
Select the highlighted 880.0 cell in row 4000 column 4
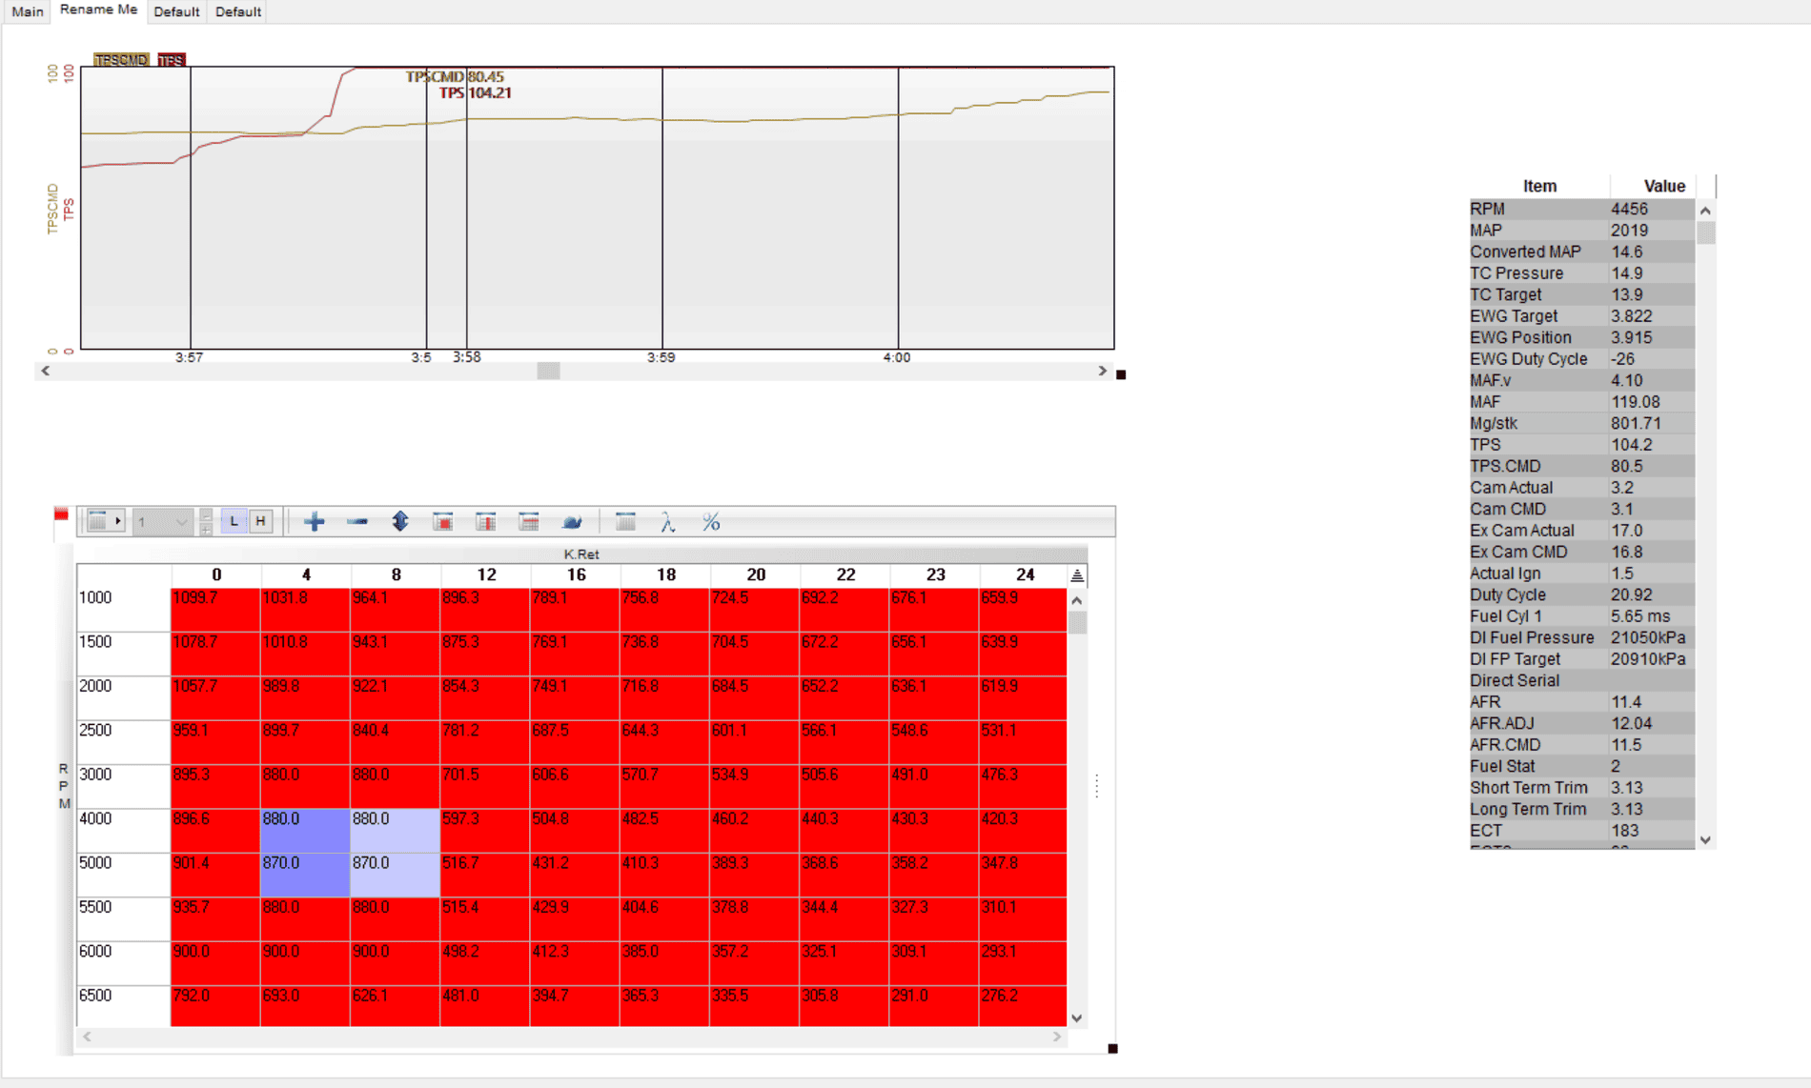click(305, 830)
